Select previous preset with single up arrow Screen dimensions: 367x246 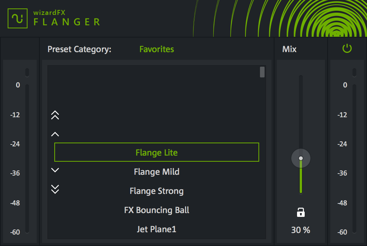55,134
